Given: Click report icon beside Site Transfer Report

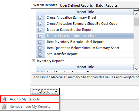Looking at the screenshot, I should pos(40,54).
